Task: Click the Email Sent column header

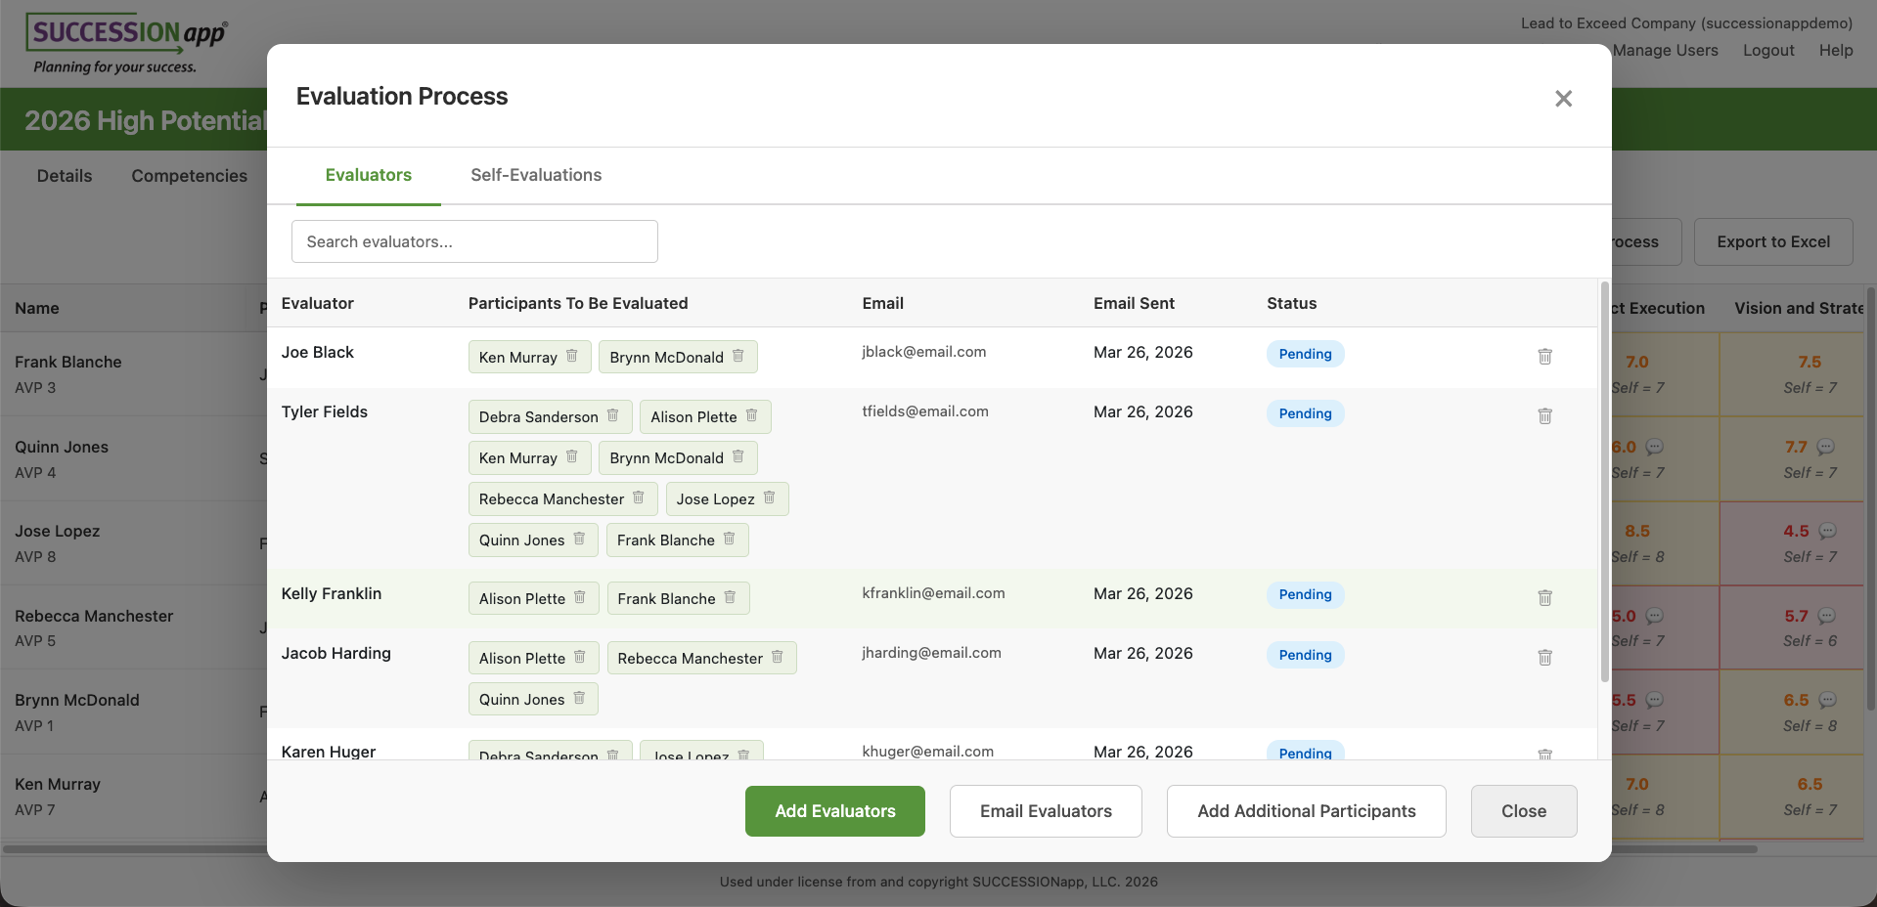Action: click(x=1134, y=303)
